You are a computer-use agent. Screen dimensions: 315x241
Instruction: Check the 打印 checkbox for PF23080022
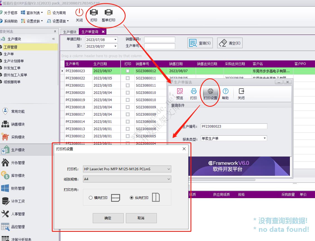[x=128, y=78]
